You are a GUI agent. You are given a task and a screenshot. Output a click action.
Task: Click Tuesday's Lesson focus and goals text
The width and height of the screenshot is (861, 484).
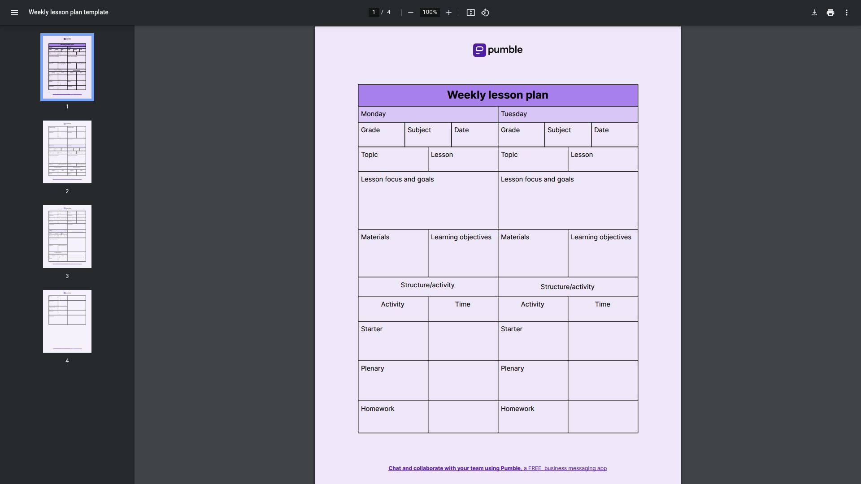coord(537,179)
